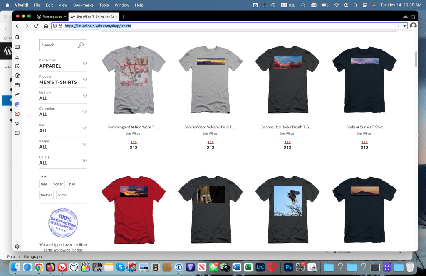The height and width of the screenshot is (276, 426).
Task: Toggle the tracker blocker shield icon
Action: tap(54, 26)
